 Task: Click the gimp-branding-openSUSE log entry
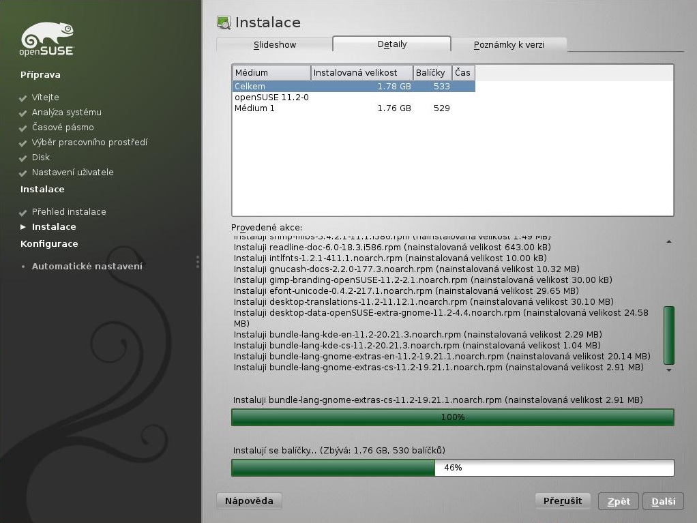[423, 280]
